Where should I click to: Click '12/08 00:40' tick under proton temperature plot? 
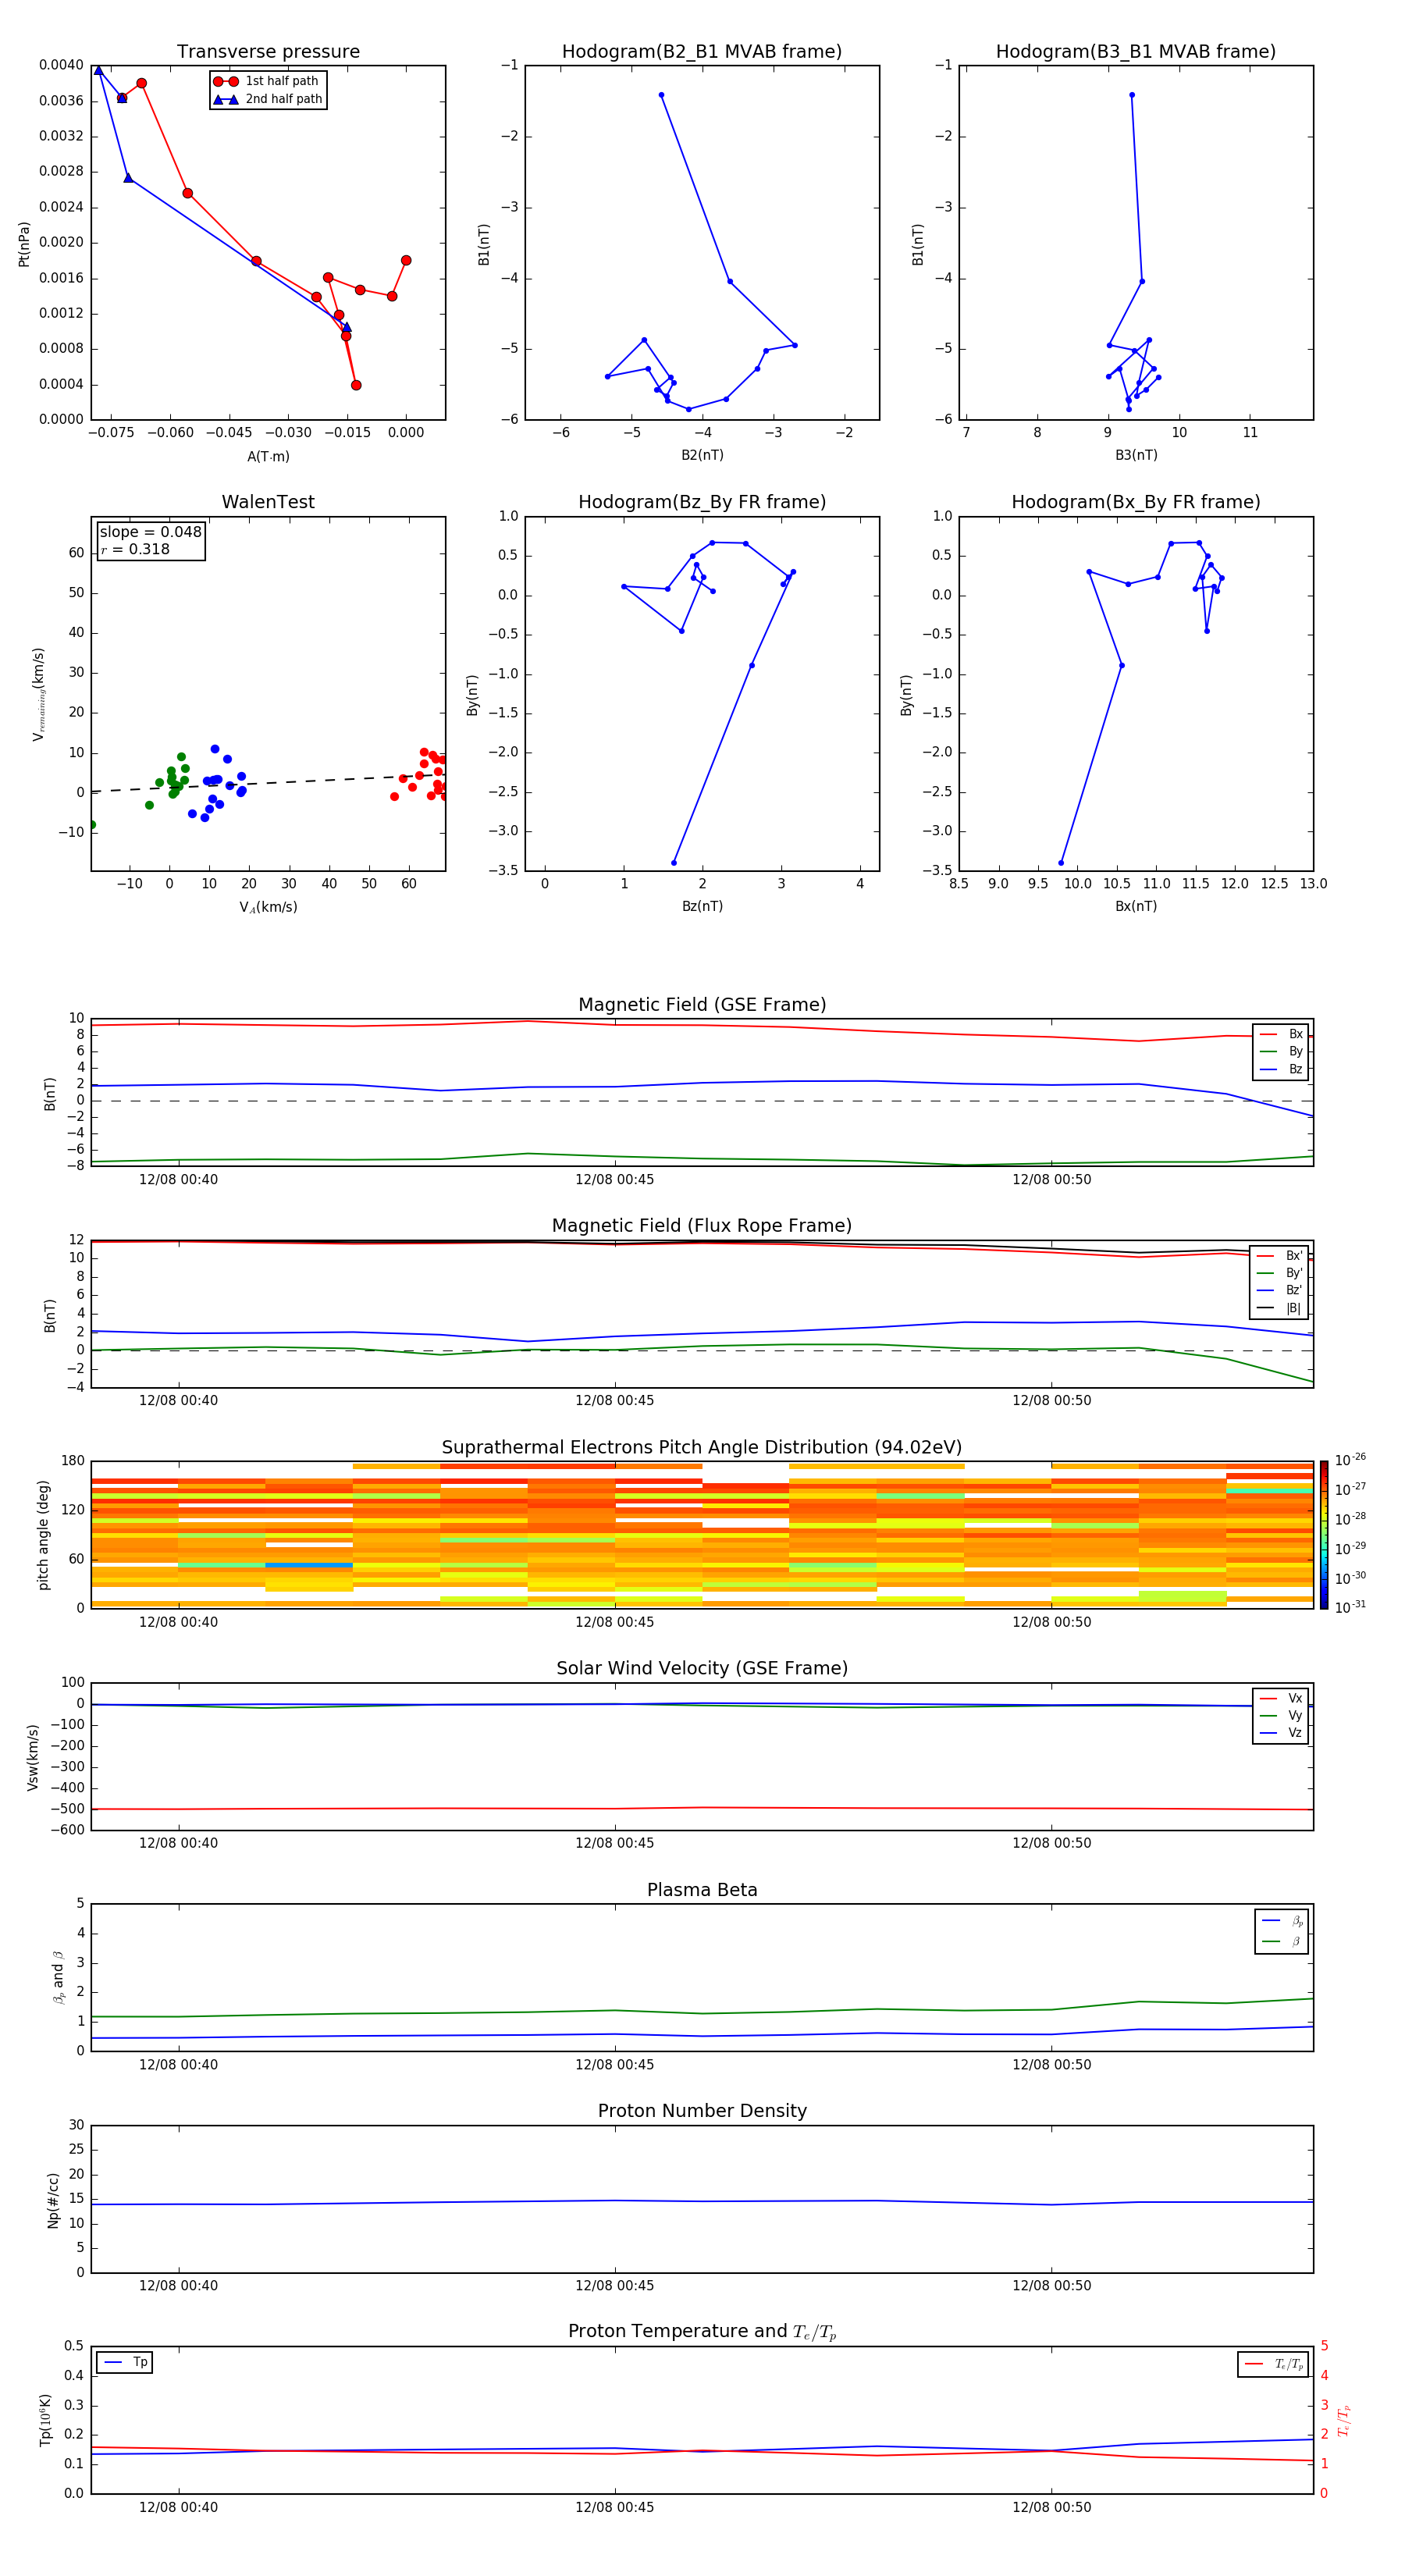(178, 2507)
